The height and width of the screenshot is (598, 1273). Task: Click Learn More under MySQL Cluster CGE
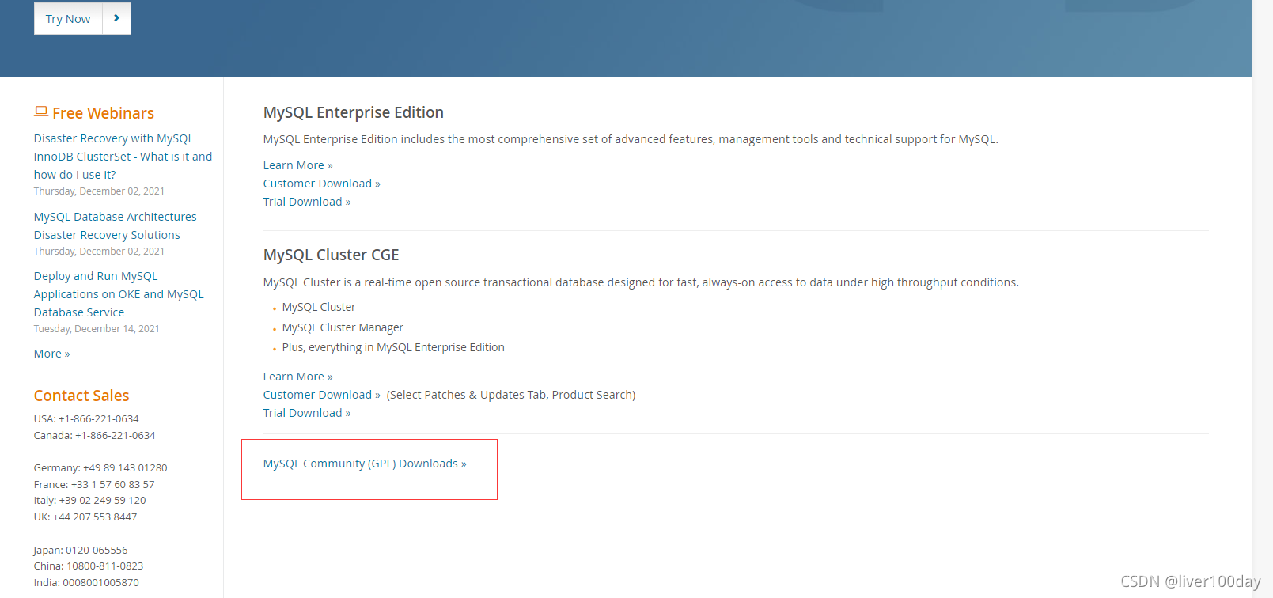297,377
